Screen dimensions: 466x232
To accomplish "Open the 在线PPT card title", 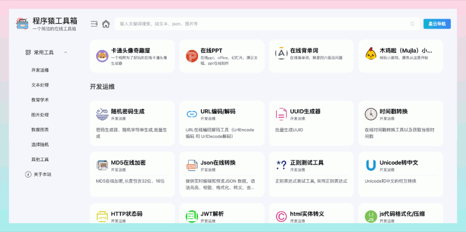I will 211,51.
